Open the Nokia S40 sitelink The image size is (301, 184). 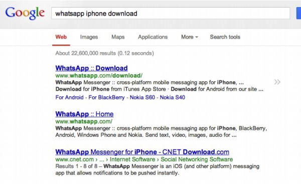coord(173,97)
